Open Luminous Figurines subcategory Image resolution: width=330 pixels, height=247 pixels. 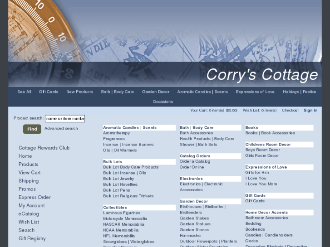click(x=122, y=213)
